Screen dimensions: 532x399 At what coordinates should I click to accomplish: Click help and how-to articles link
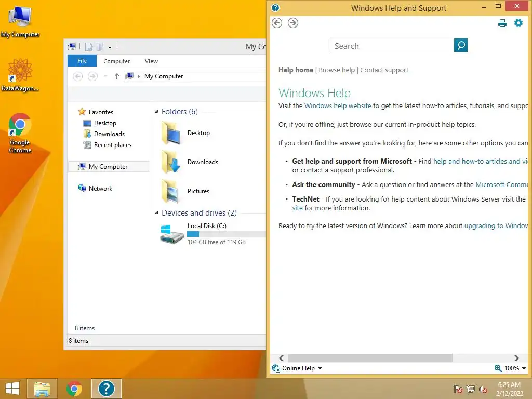click(x=481, y=162)
